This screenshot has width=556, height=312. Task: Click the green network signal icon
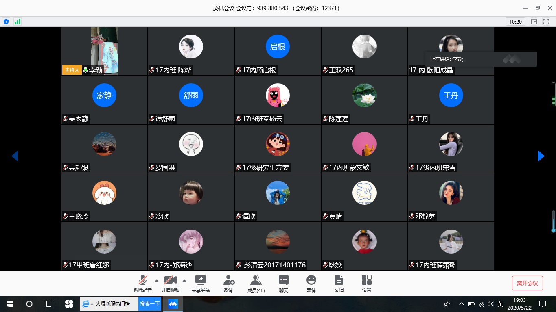[x=17, y=22]
